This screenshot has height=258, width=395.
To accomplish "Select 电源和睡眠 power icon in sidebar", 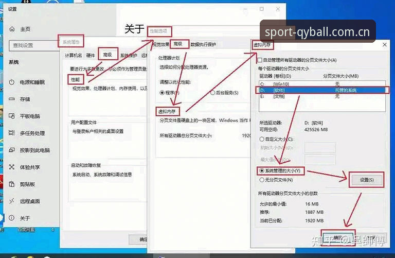I will pos(12,82).
